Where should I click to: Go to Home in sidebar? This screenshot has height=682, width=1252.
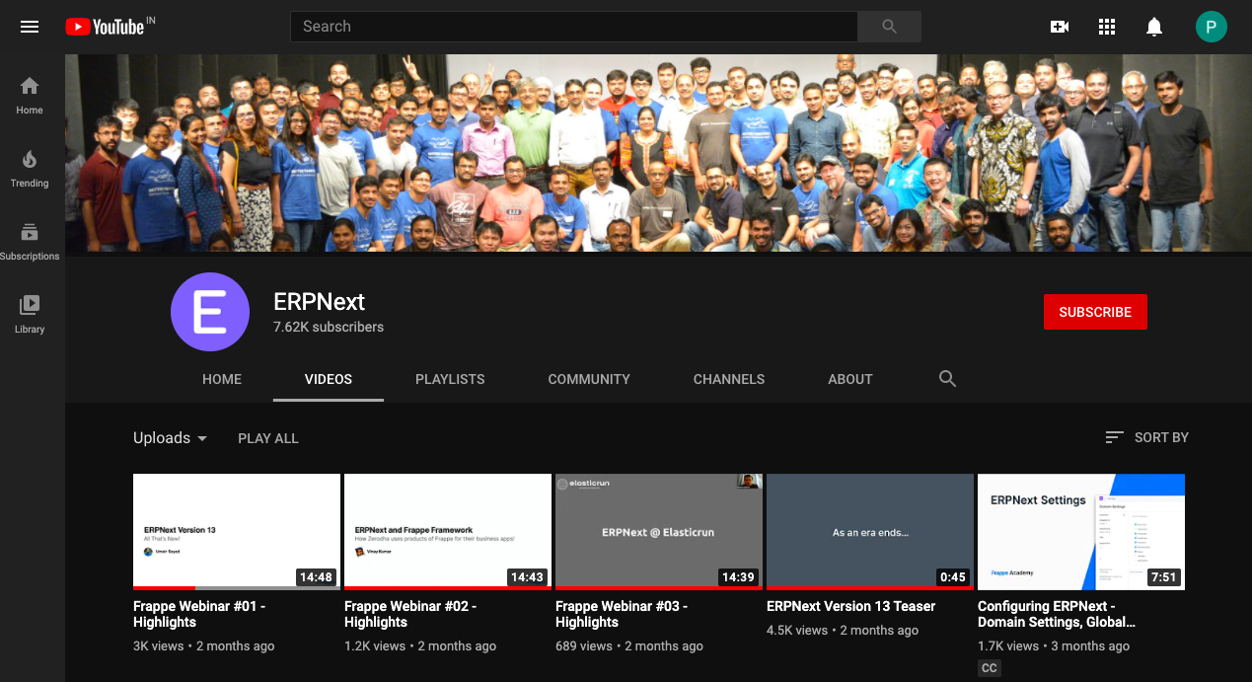(x=30, y=96)
